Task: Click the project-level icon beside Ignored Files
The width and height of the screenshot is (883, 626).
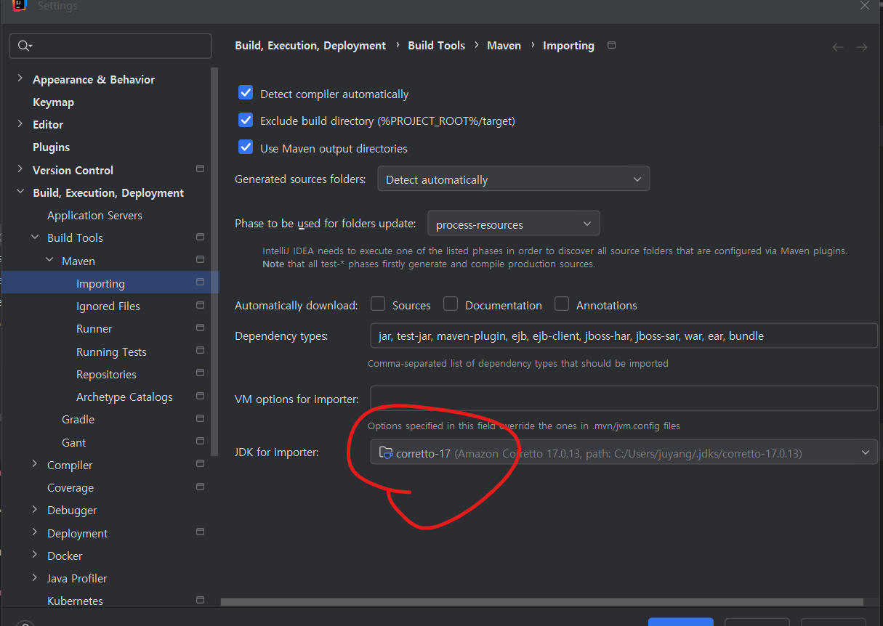Action: 200,305
